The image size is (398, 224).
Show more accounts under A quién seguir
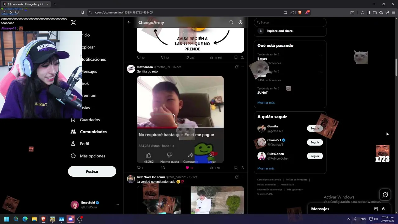(266, 168)
